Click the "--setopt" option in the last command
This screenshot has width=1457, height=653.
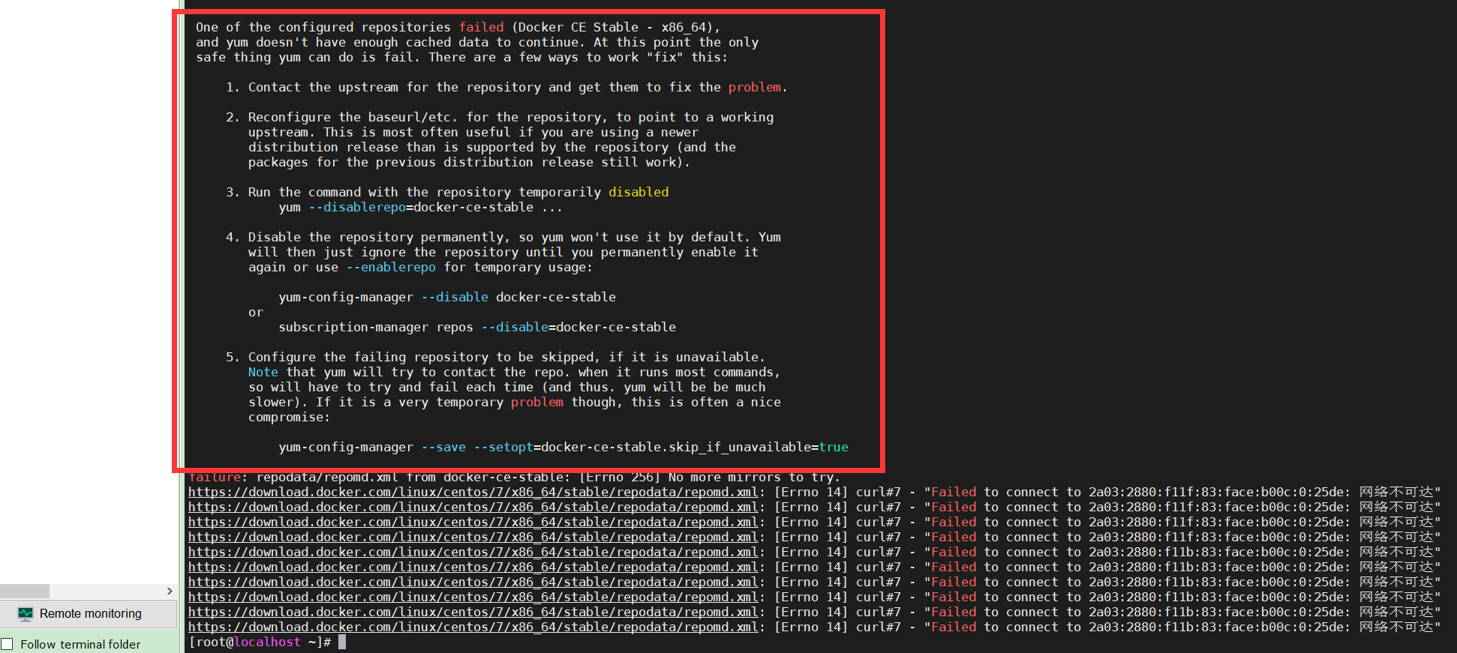click(503, 447)
